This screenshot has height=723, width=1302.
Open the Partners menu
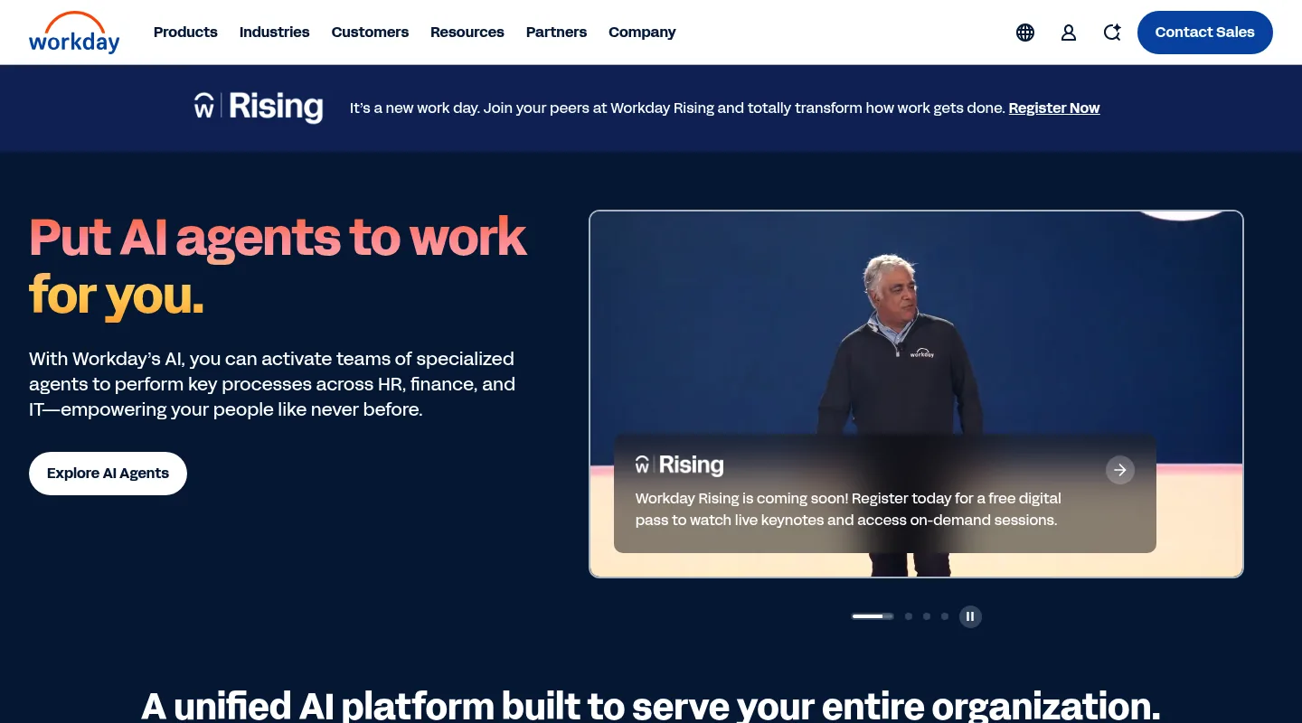[x=556, y=33]
